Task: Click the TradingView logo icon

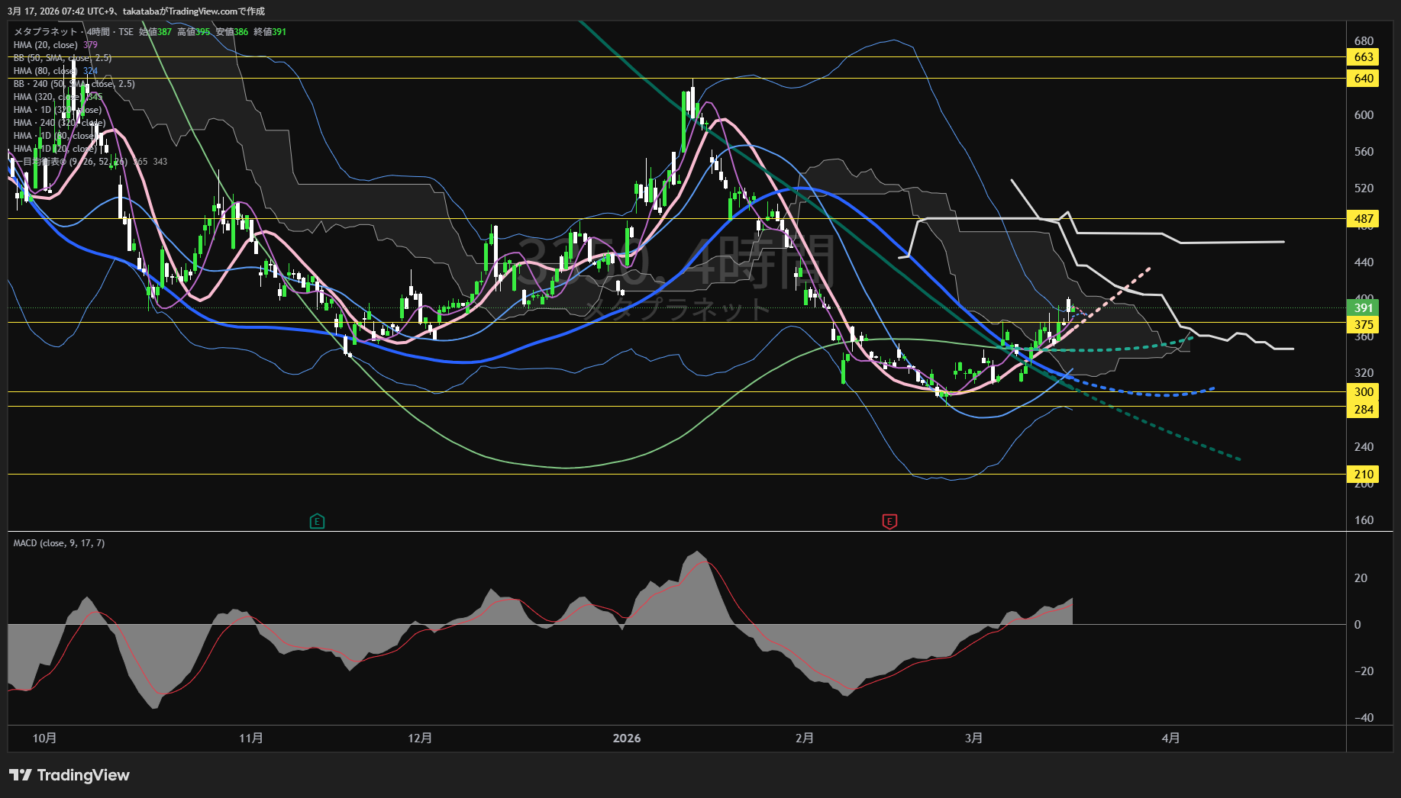Action: pos(21,775)
